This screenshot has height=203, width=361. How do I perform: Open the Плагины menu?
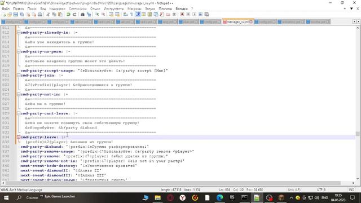pyautogui.click(x=165, y=8)
